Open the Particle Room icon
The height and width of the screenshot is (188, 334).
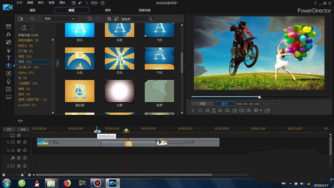pos(9,50)
